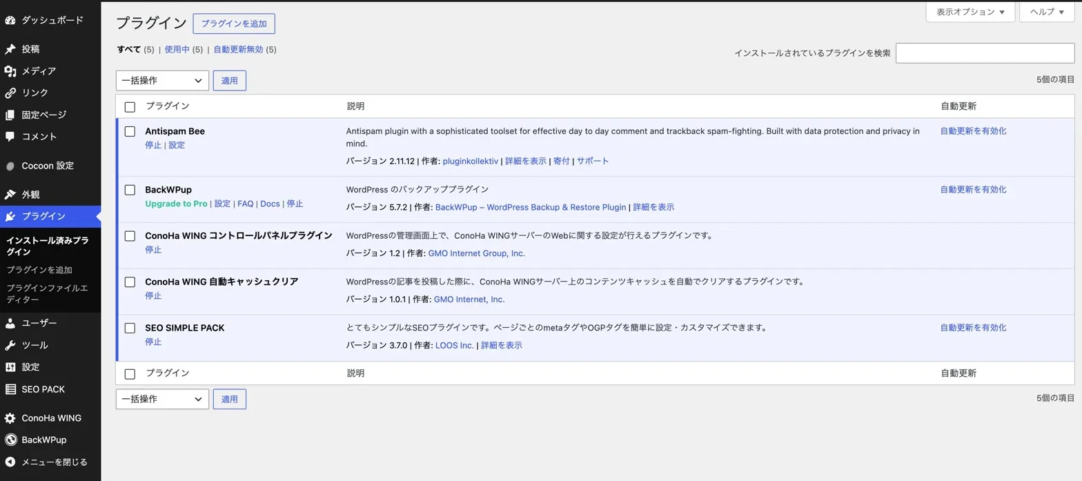Open the BackWPup FAQ link
The width and height of the screenshot is (1082, 481).
[x=245, y=204]
